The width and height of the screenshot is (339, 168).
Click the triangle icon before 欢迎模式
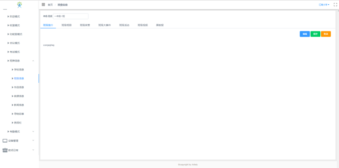[8, 17]
